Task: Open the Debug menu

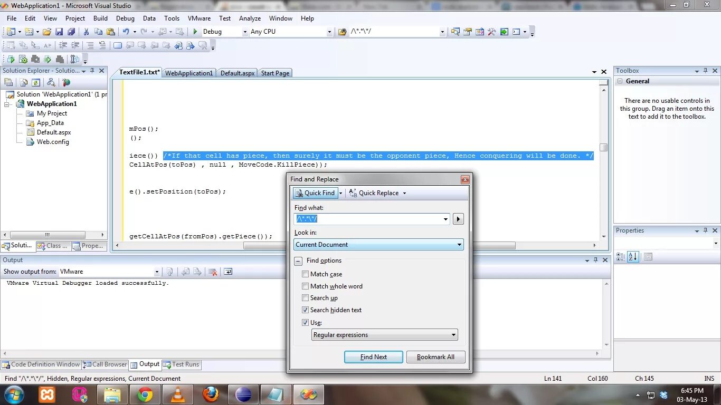Action: coord(125,18)
